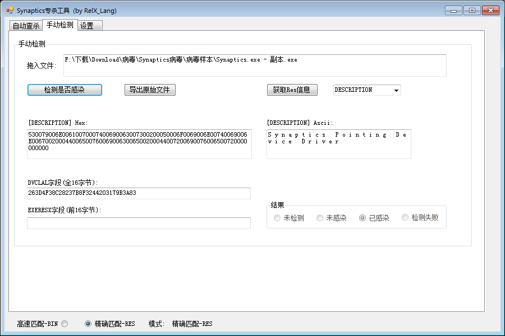Minimize the Synaptics专杀工具 window
Screen dimensions: 505x336
(x=453, y=11)
